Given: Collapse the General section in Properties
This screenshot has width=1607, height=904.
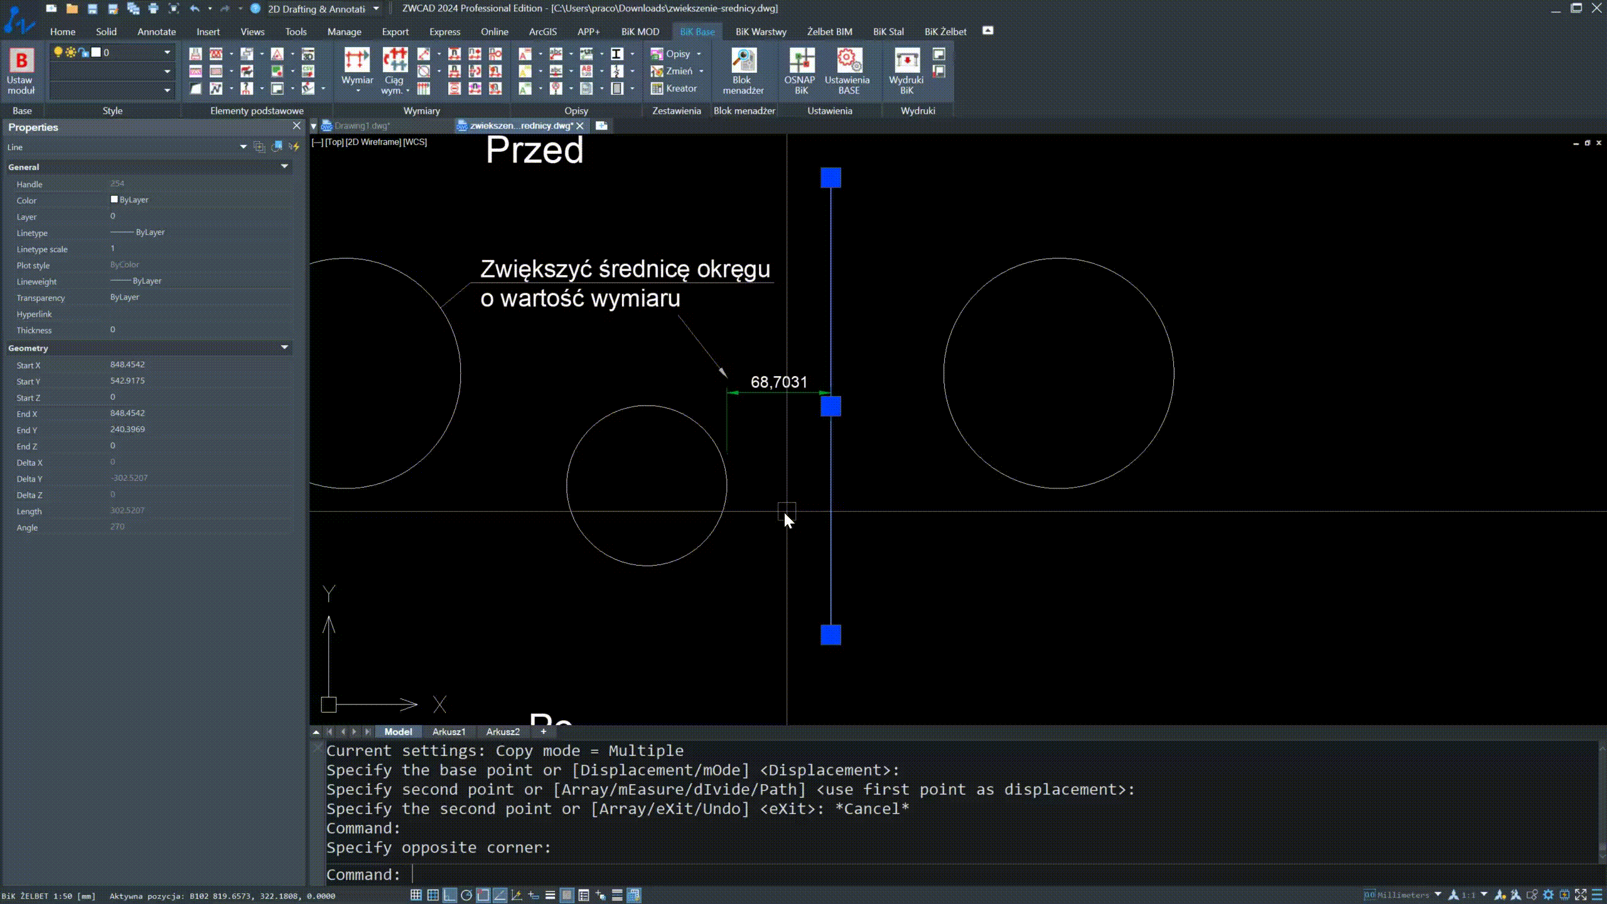Looking at the screenshot, I should point(284,166).
